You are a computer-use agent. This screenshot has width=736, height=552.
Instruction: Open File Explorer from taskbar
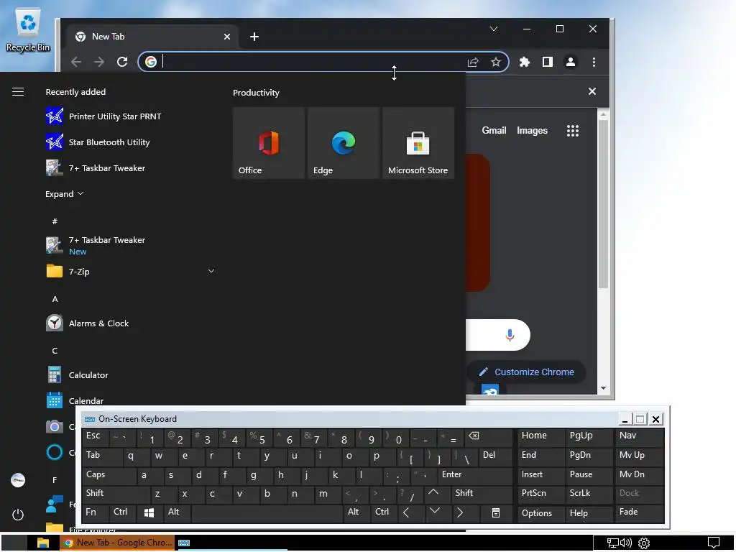point(43,543)
